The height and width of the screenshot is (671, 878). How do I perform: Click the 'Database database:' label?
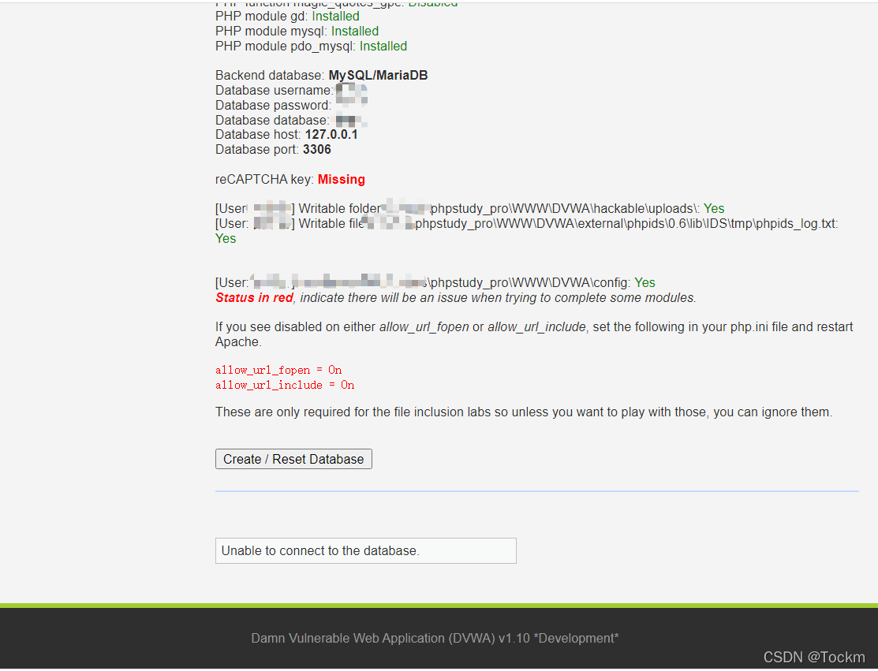(272, 120)
